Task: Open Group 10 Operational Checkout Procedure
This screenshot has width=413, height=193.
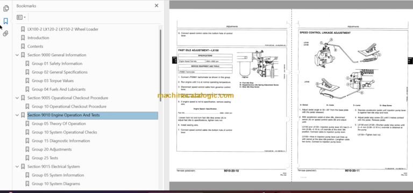Action: click(x=69, y=106)
